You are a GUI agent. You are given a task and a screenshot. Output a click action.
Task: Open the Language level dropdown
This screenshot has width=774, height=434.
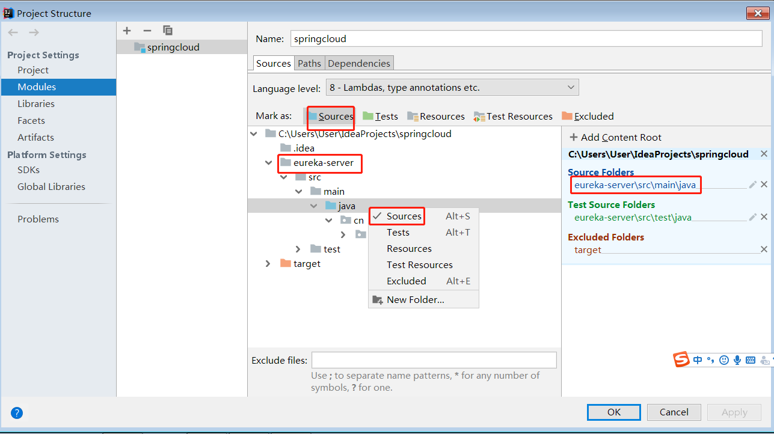click(x=570, y=87)
